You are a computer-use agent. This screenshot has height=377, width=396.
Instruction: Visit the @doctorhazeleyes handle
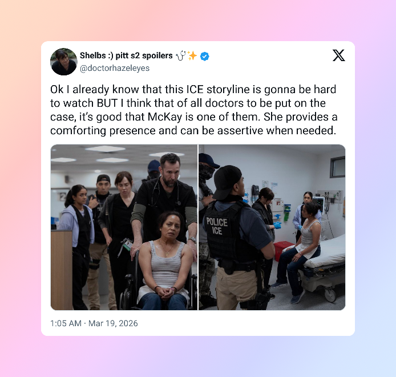point(115,69)
